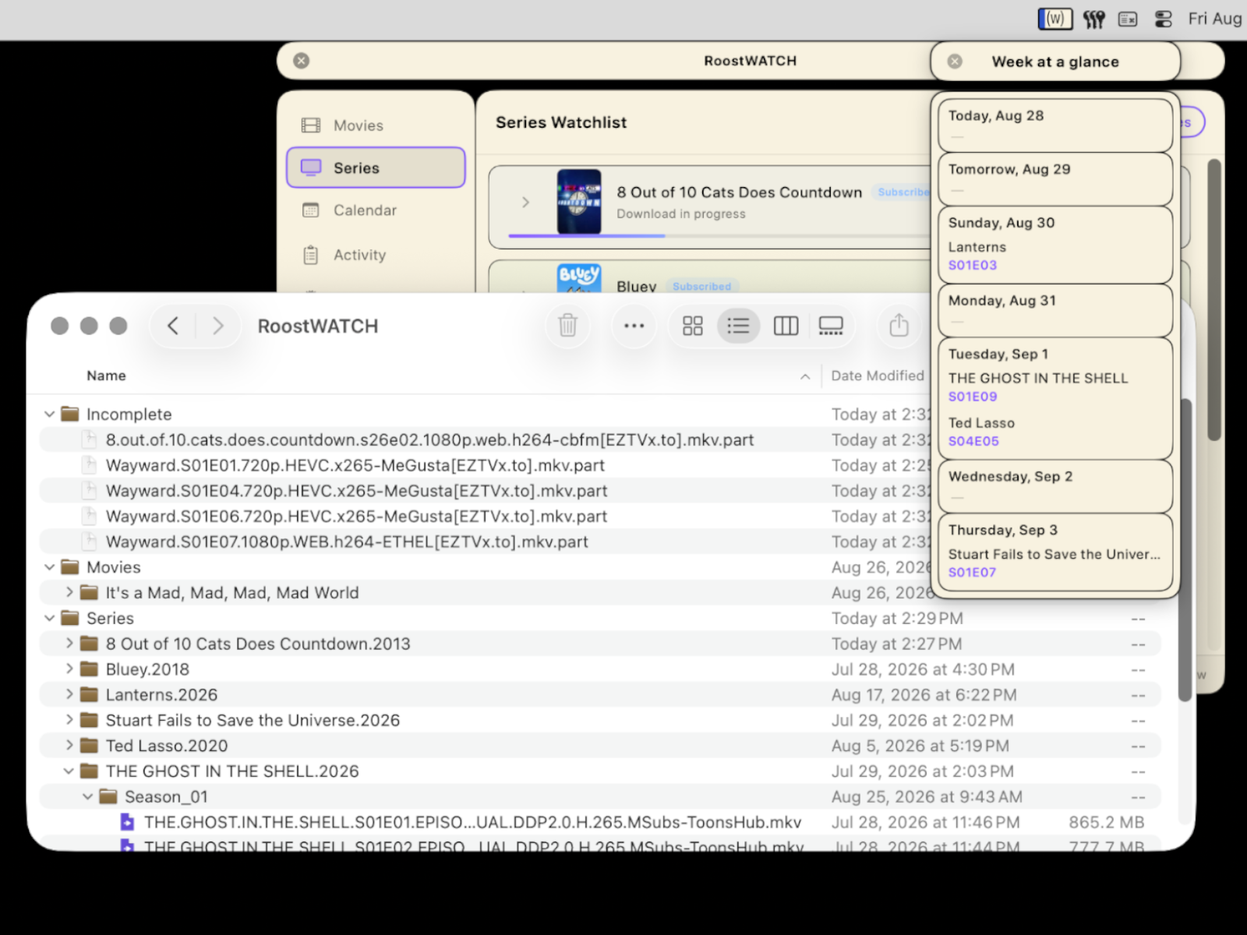Open Control Center toggles in menu bar
1247x935 pixels.
point(1163,19)
